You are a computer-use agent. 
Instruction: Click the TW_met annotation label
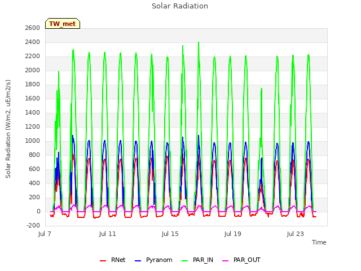click(63, 24)
